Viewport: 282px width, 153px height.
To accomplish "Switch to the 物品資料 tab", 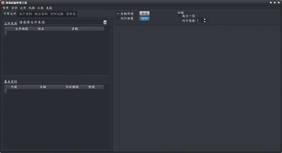I will point(41,14).
